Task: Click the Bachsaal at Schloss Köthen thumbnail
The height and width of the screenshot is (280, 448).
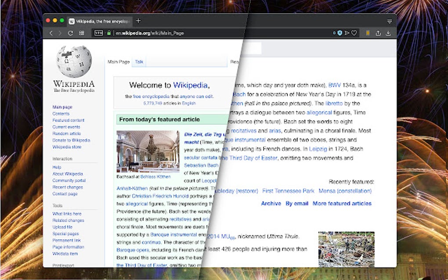Action: coord(147,151)
